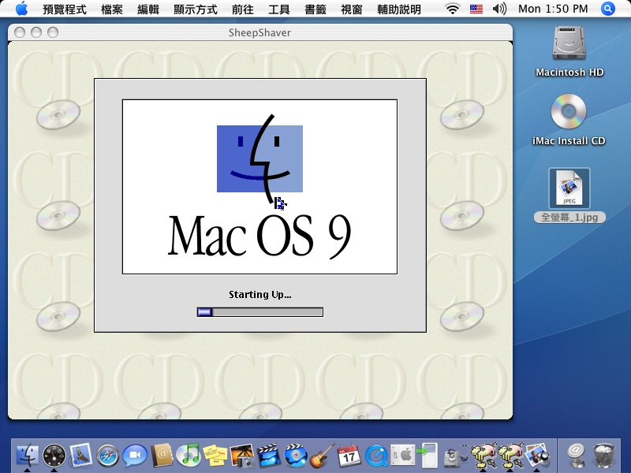Click SheepShaver Dock icon beside Disk Utility
Viewport: 631px width, 473px height.
tap(484, 455)
